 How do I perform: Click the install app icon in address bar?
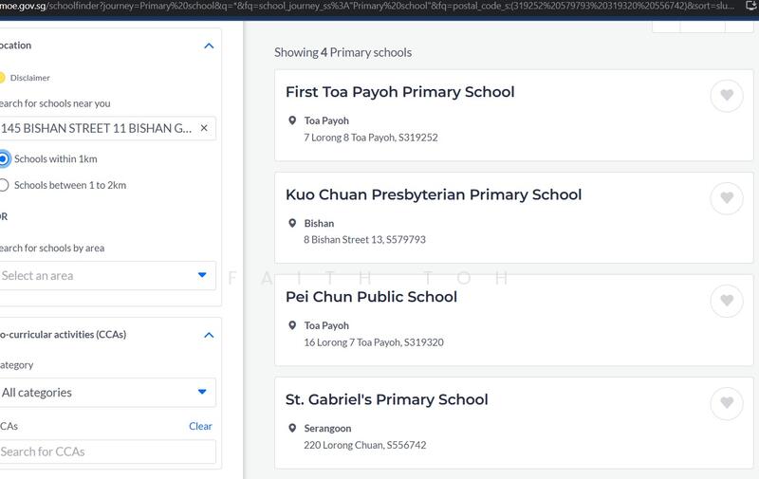750,6
